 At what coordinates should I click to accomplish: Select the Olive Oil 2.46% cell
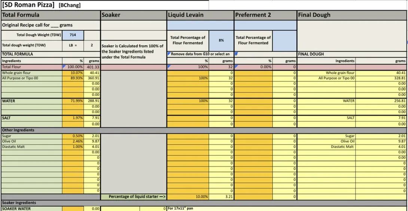click(x=73, y=142)
